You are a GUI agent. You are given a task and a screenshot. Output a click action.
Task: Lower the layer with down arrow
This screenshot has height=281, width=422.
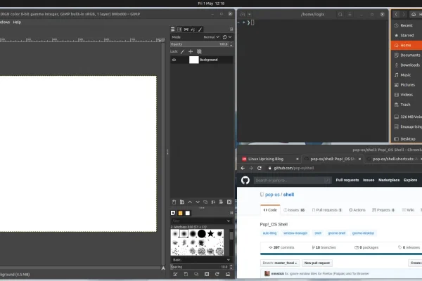(x=198, y=202)
